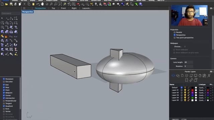
Task: Open the Help panel question-mark icon
Action: point(200,76)
